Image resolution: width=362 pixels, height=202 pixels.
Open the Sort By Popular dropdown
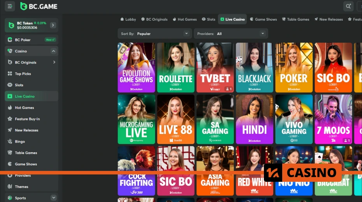(155, 34)
